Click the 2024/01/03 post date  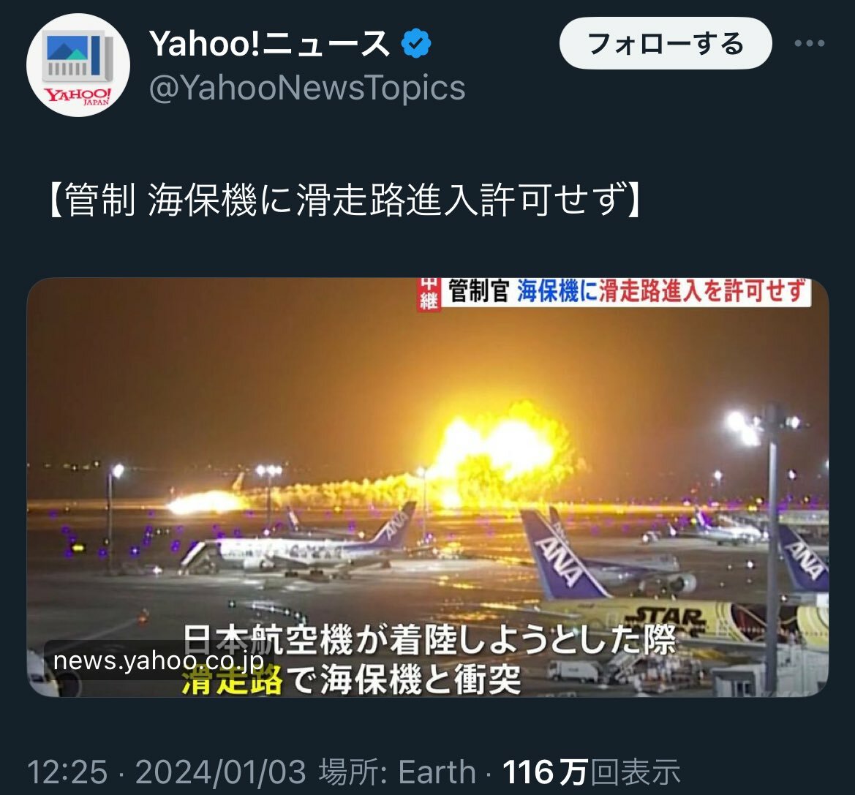[x=220, y=772]
